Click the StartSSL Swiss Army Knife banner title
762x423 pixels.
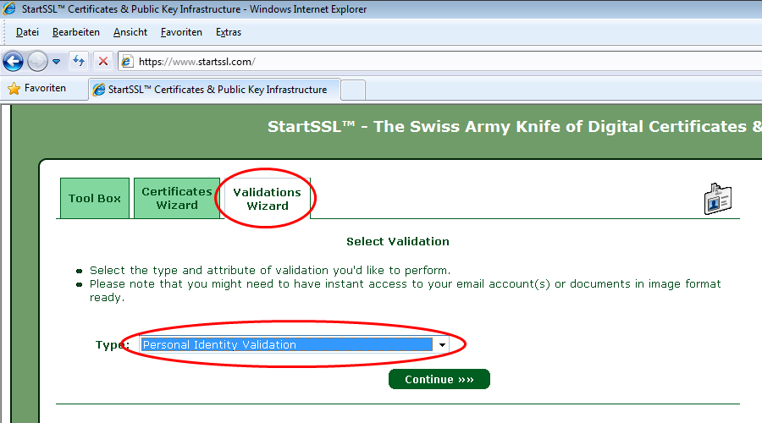[x=515, y=126]
